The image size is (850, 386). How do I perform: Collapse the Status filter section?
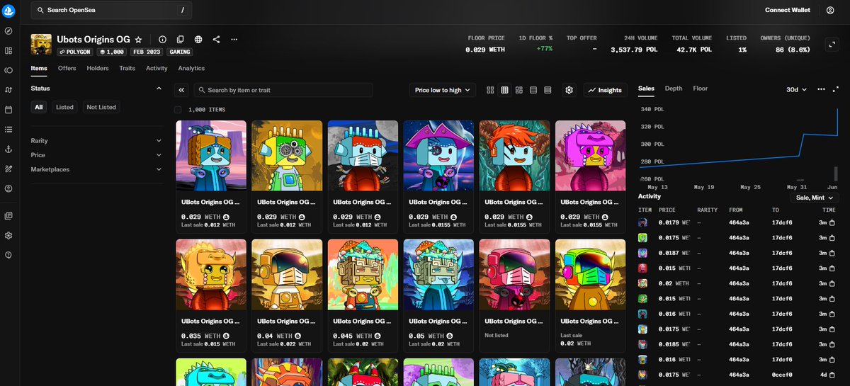click(159, 89)
